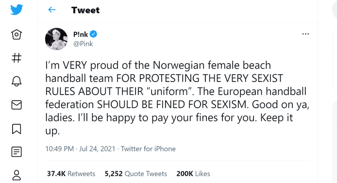Click P!nk's profile picture
Image resolution: width=337 pixels, height=183 pixels.
pyautogui.click(x=56, y=39)
